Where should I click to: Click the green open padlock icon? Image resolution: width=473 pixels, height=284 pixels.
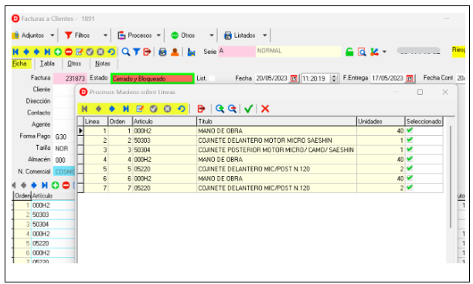(x=349, y=52)
